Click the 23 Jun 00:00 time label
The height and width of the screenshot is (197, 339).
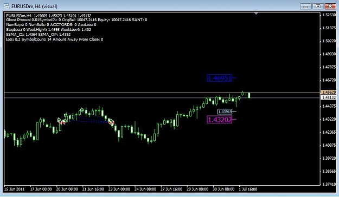[119, 189]
